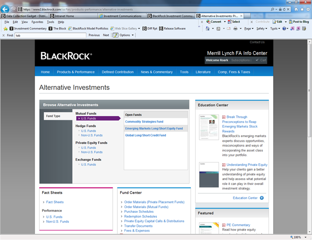Screen dimensions: 312x240
Task: Click PDF icon beside PE Commentary
Action: tap(224, 225)
